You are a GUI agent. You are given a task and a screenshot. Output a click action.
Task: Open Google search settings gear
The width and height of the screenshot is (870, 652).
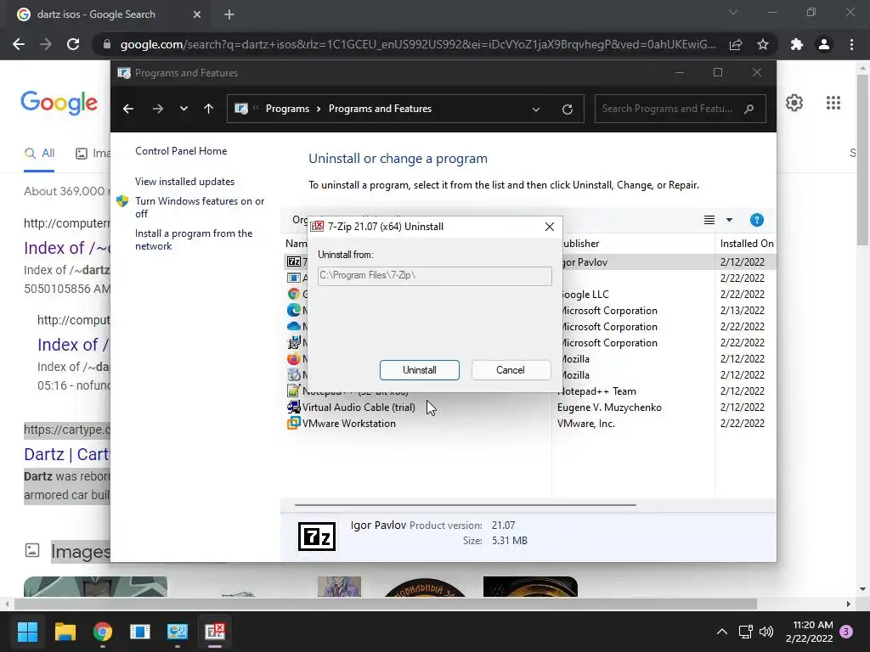(794, 103)
